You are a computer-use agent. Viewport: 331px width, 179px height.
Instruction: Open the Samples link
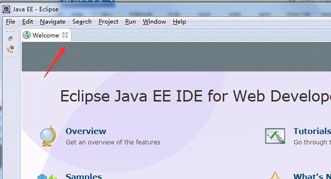tap(84, 176)
